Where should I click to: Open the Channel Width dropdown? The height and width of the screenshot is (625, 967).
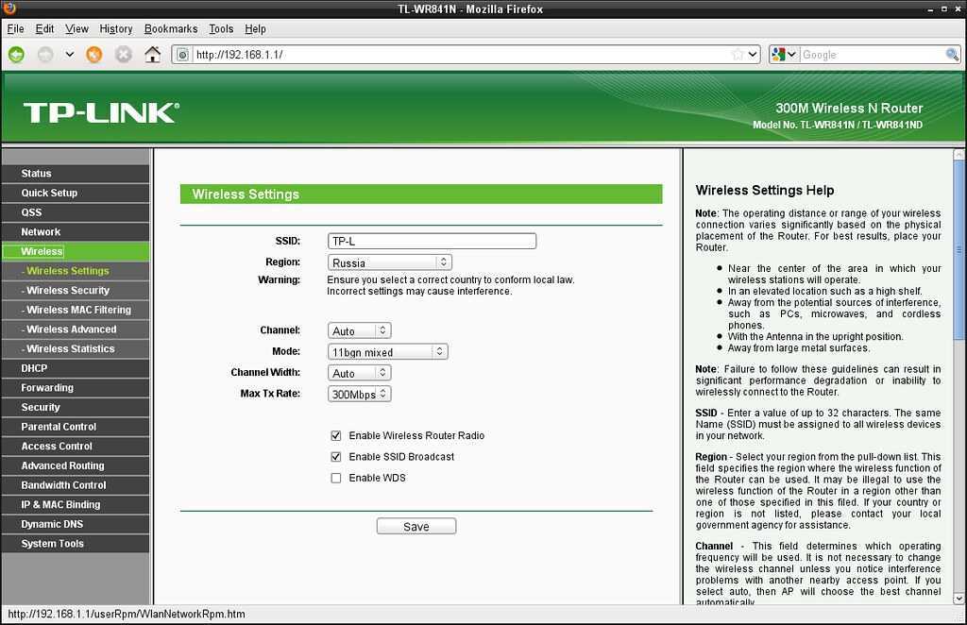360,373
